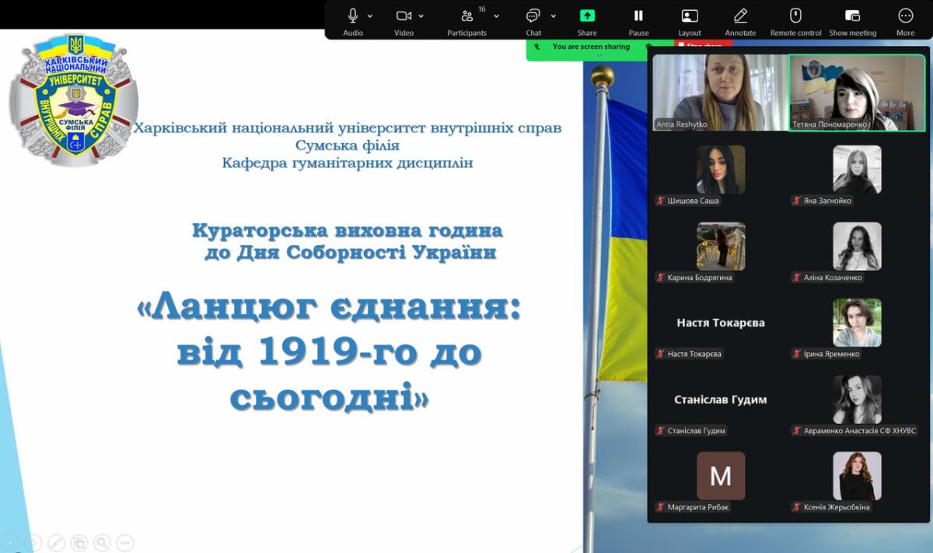
Task: Select Anna Reshytko's video thumbnail
Action: (720, 92)
